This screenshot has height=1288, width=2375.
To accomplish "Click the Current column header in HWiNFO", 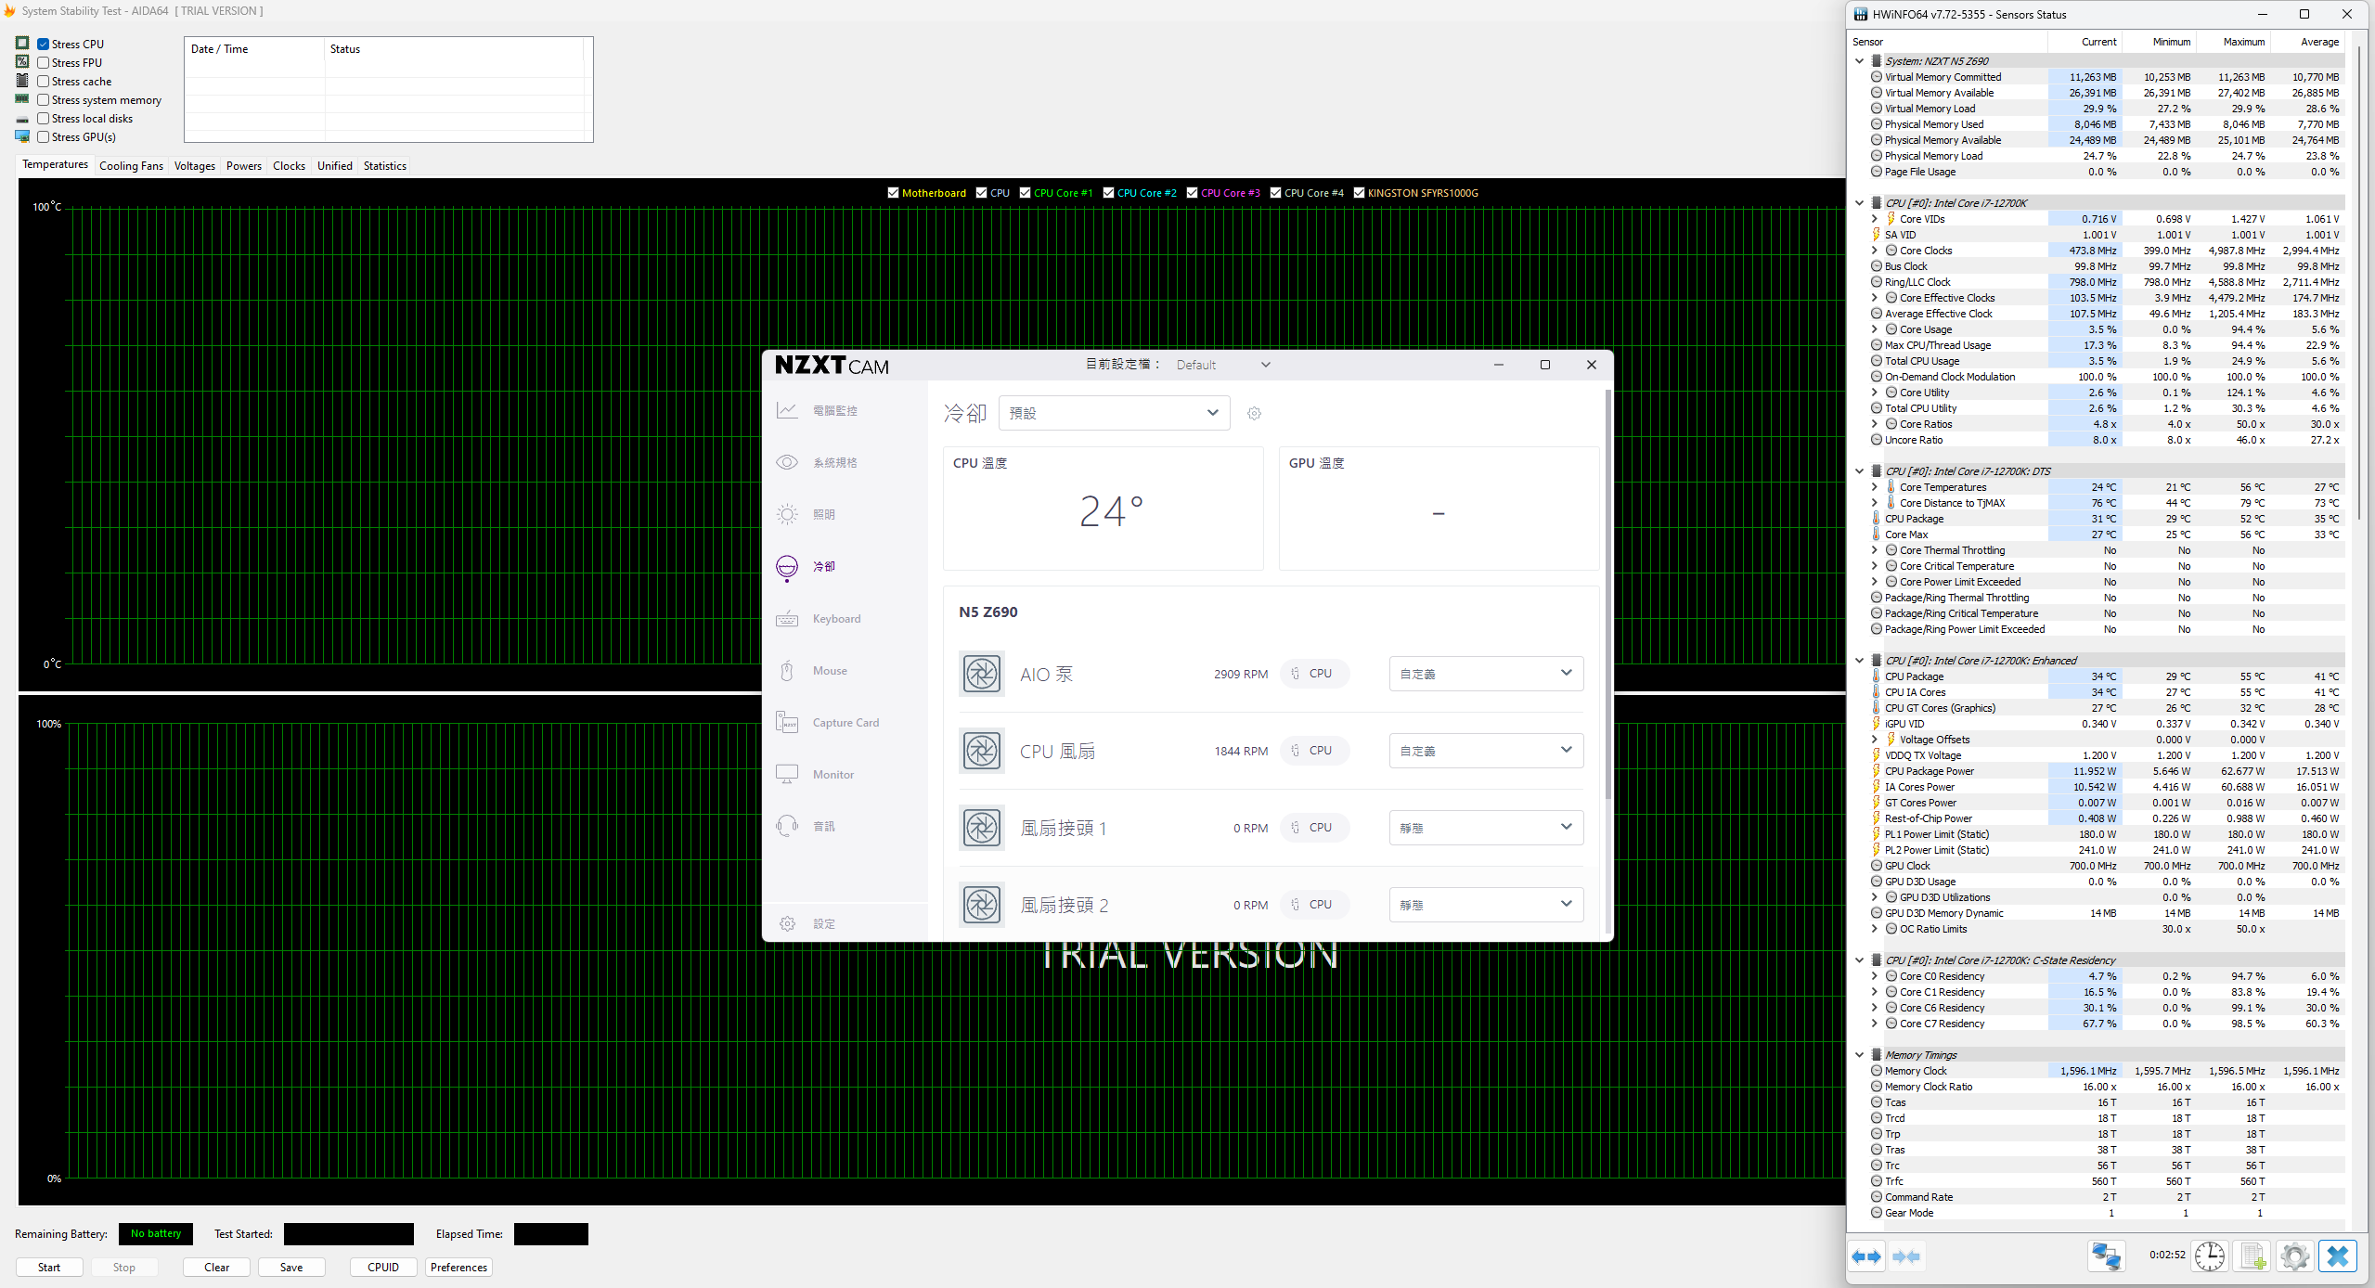I will click(x=2085, y=42).
